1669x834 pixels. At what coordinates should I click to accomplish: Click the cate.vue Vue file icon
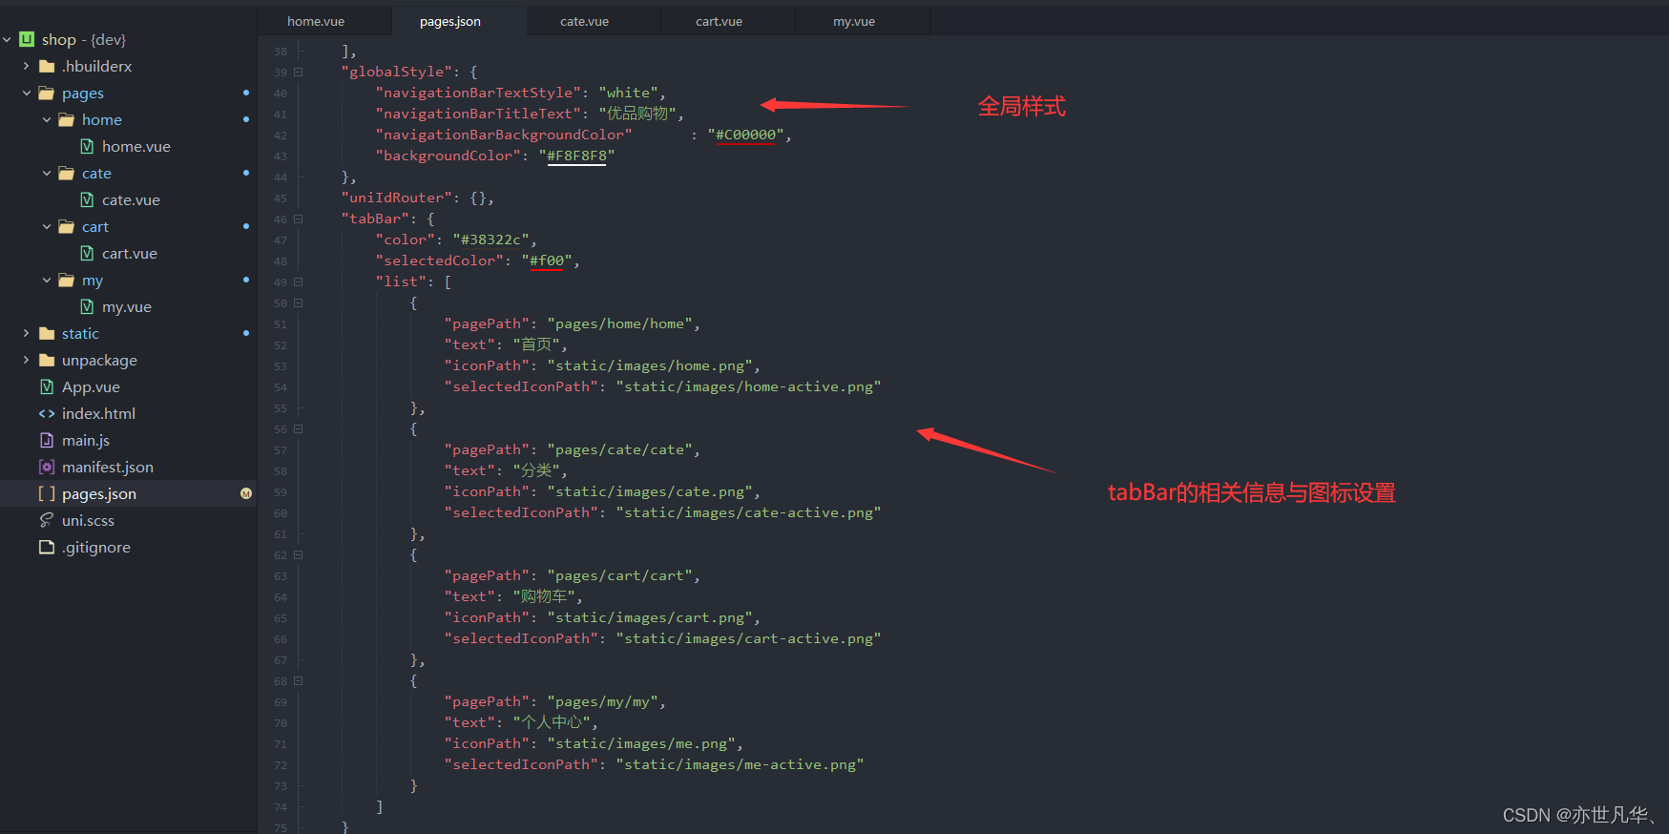click(x=87, y=199)
